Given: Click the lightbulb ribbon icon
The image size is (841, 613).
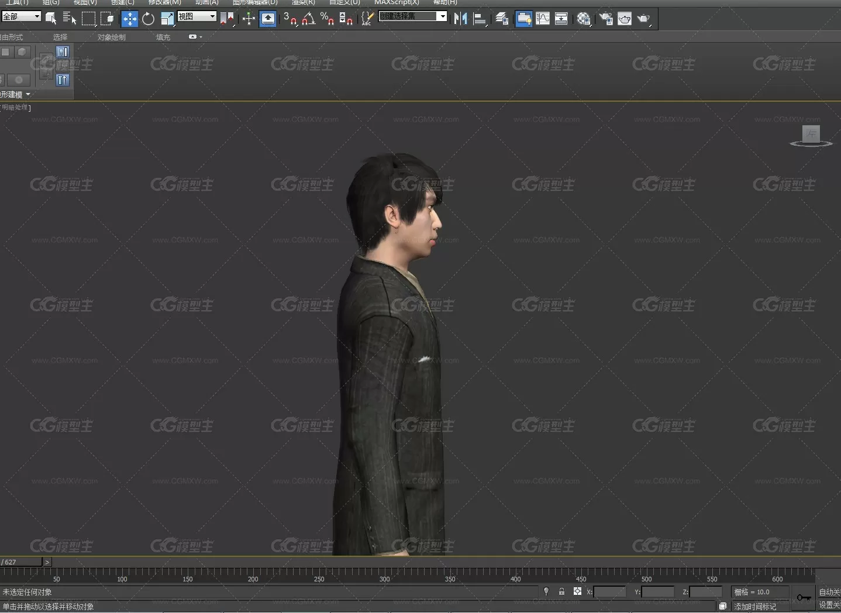Looking at the screenshot, I should tap(63, 52).
